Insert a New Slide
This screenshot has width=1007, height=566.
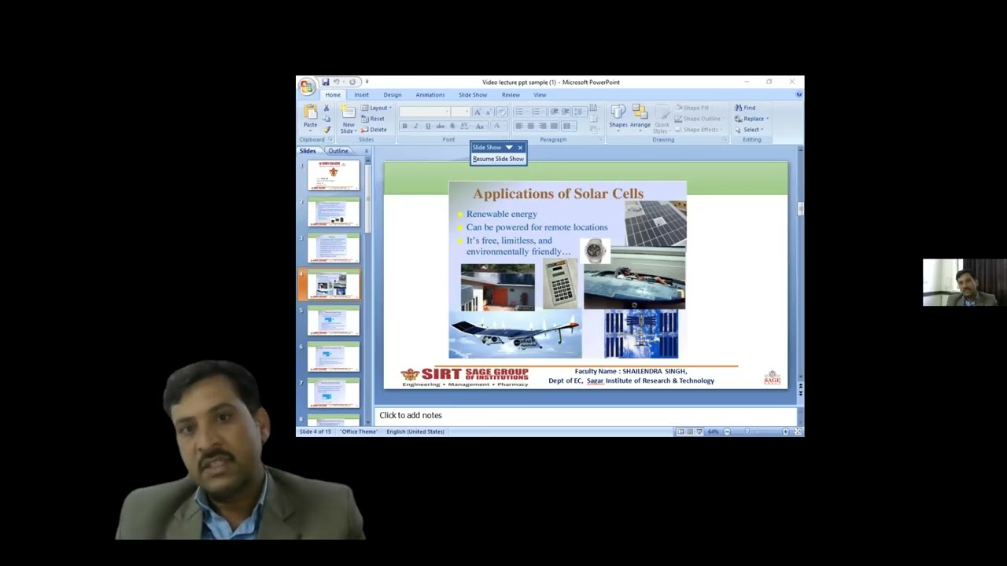point(348,118)
